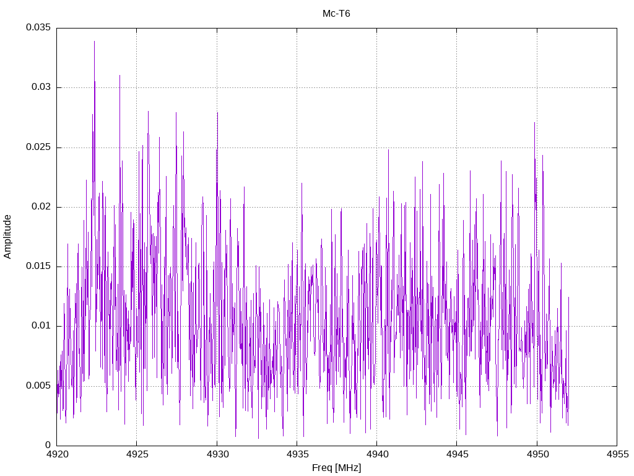Click the 4940 x-axis tick label
The width and height of the screenshot is (634, 476).
377,454
